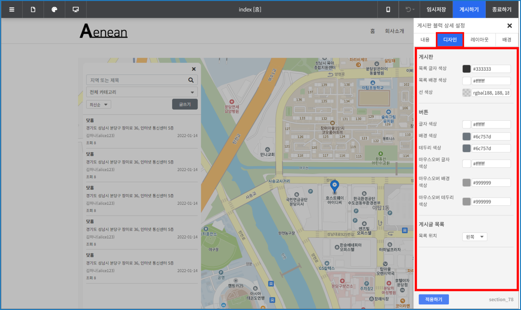The height and width of the screenshot is (310, 521).
Task: Open the hamburger menu icon
Action: pyautogui.click(x=12, y=9)
